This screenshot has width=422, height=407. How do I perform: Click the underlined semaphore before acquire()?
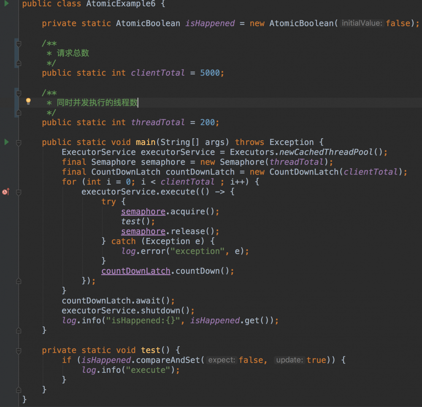(x=143, y=212)
